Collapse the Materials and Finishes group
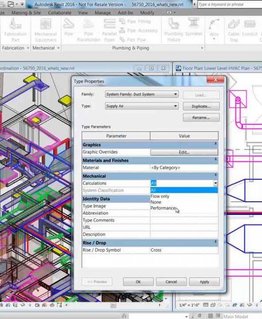This screenshot has height=319, width=262. [216, 159]
